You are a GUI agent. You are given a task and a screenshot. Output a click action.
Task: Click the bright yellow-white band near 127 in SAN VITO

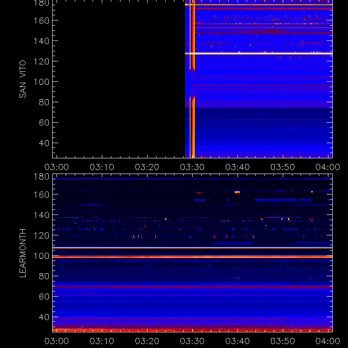[258, 54]
